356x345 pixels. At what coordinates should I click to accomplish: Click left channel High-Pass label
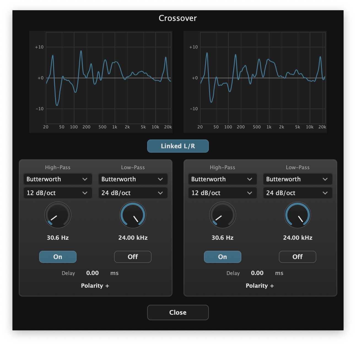point(58,168)
